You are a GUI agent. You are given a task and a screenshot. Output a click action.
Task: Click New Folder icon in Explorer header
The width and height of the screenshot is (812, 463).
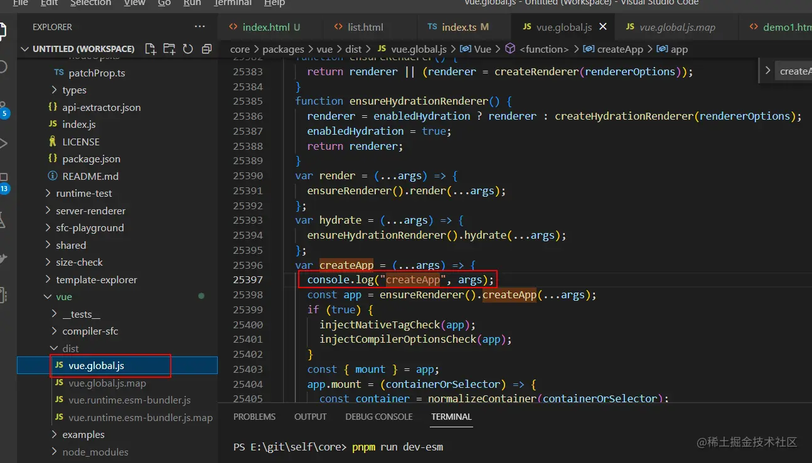click(169, 49)
